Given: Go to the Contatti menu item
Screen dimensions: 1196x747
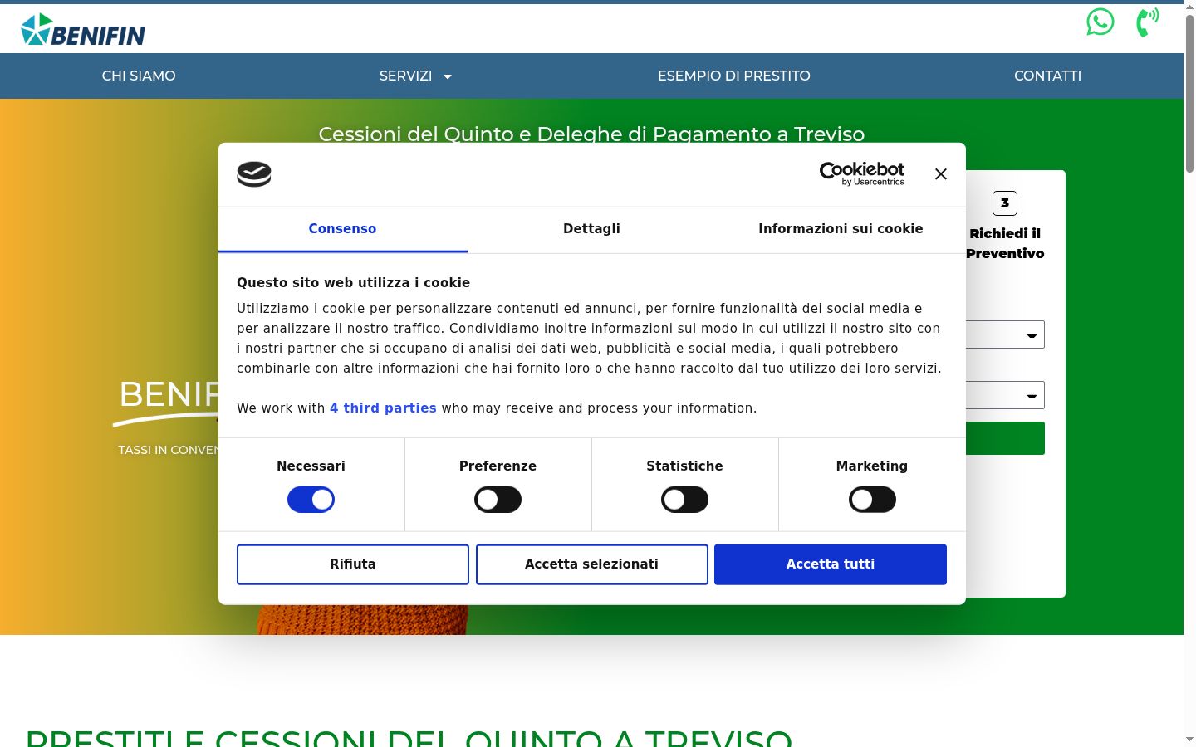Looking at the screenshot, I should (x=1047, y=76).
